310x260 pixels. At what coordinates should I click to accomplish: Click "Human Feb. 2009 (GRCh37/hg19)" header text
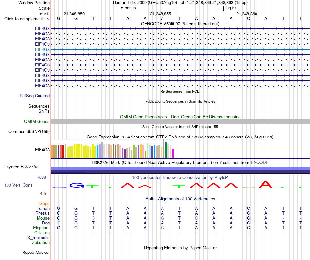coord(145,3)
